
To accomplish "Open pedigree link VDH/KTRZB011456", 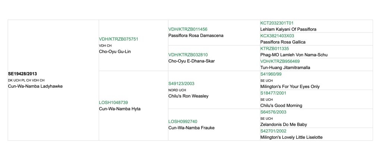I will coord(188,29).
